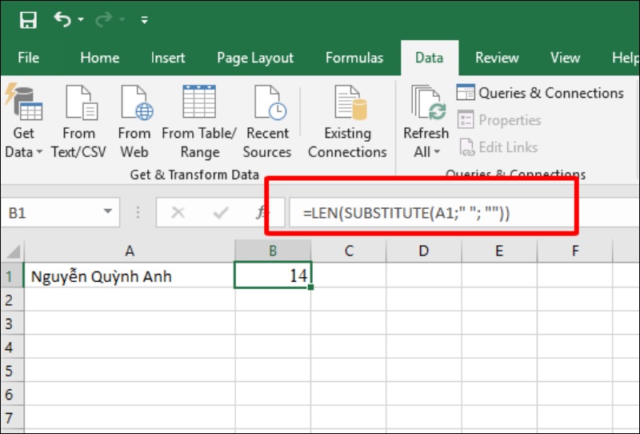Click the Undo arrow icon

[63, 20]
